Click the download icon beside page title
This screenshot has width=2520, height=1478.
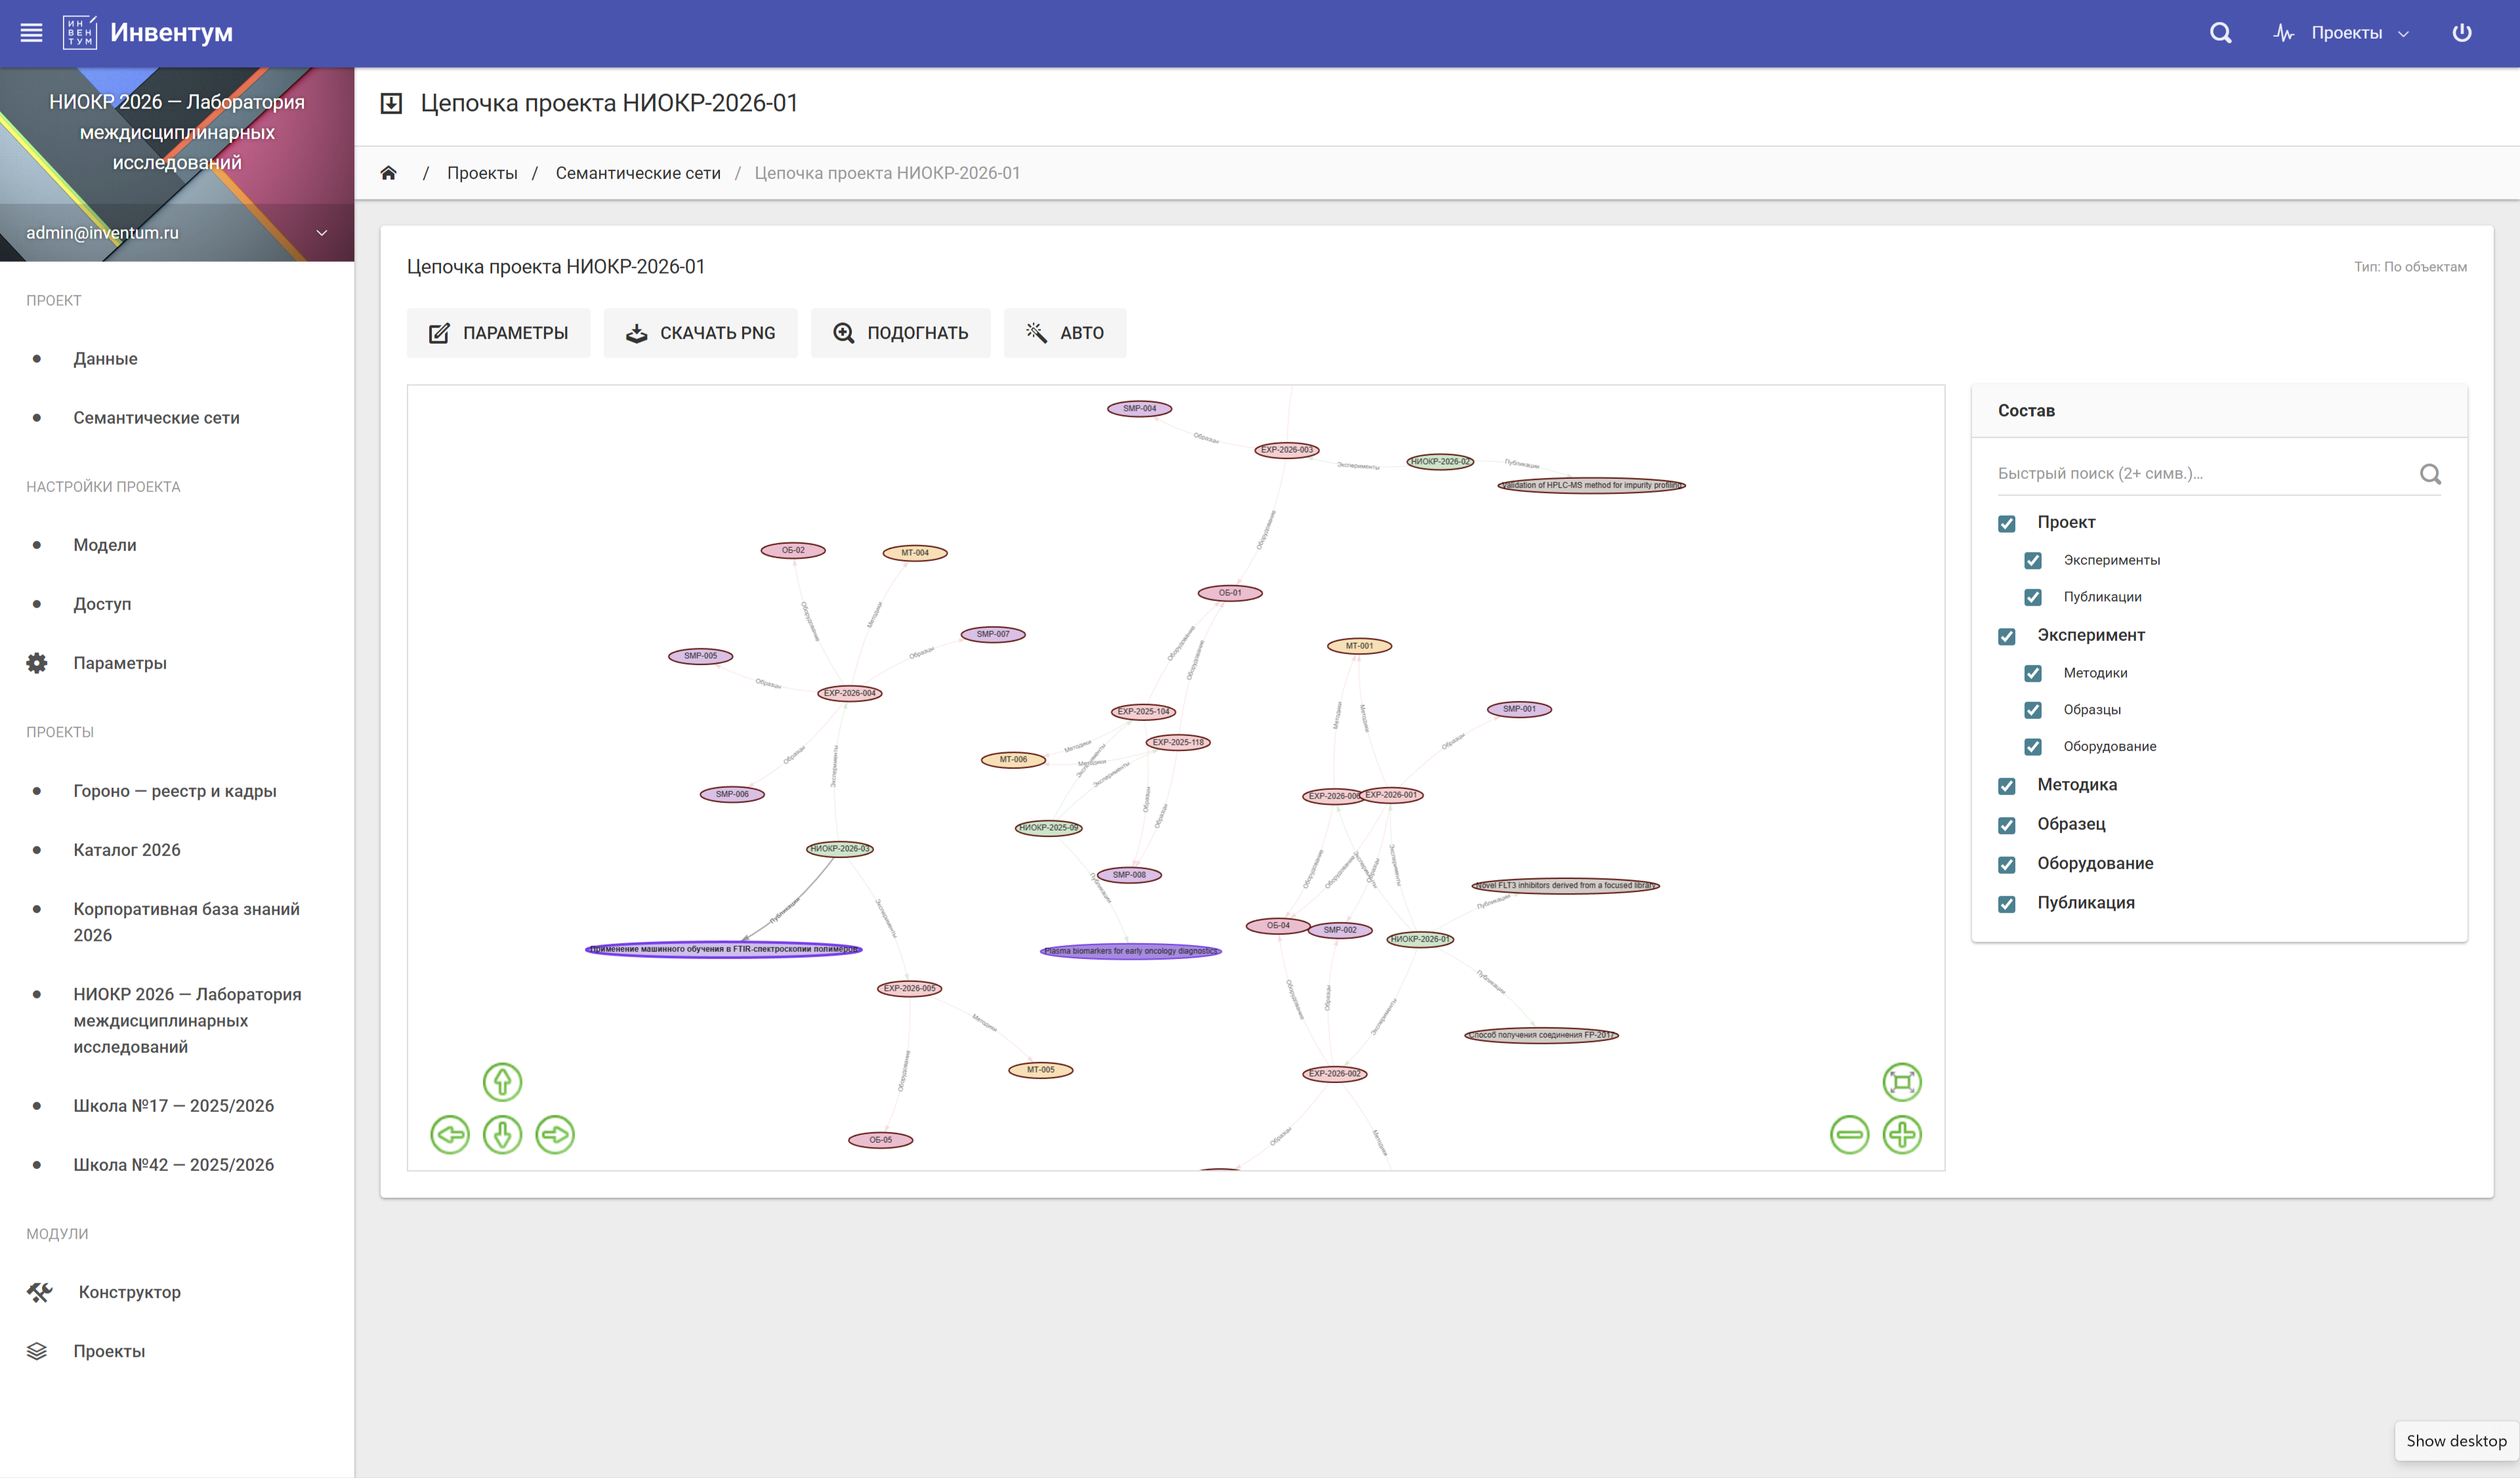[391, 104]
